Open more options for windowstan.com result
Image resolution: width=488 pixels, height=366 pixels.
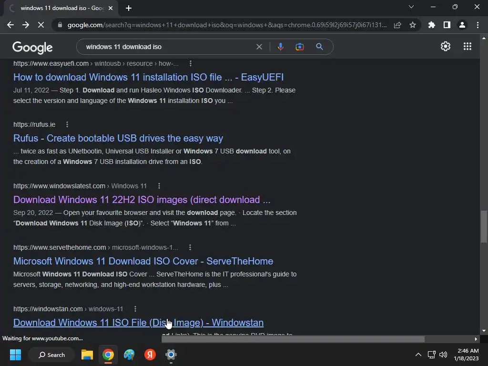pyautogui.click(x=135, y=309)
